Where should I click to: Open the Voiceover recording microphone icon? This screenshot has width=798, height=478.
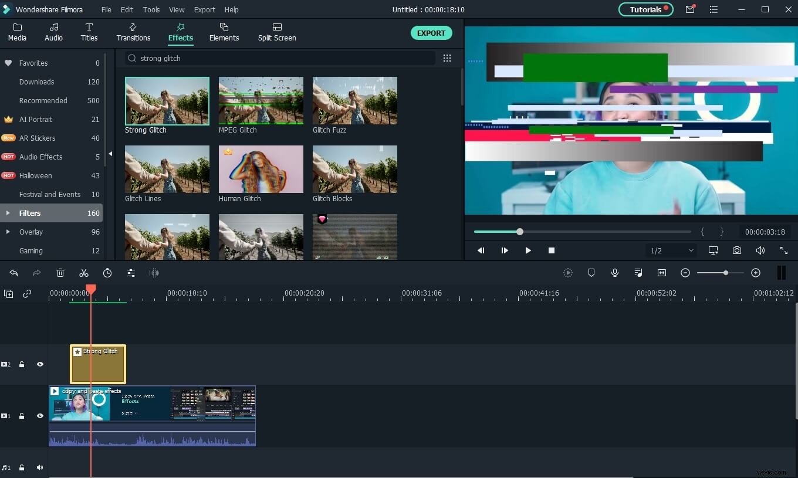[x=615, y=273]
